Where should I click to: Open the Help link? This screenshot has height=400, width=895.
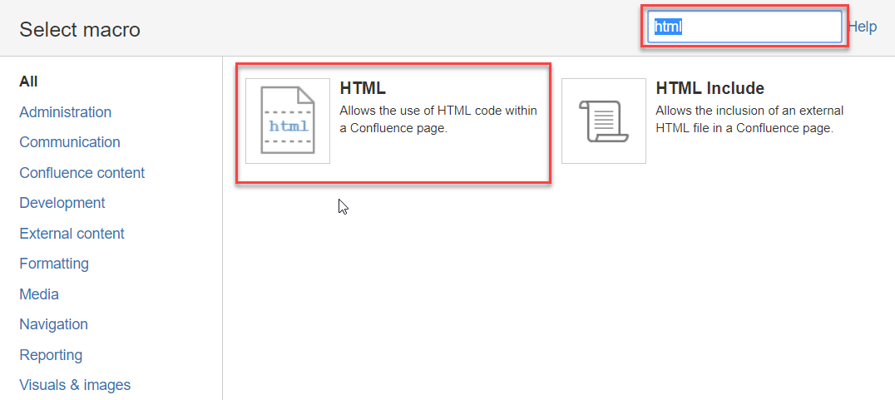coord(863,27)
